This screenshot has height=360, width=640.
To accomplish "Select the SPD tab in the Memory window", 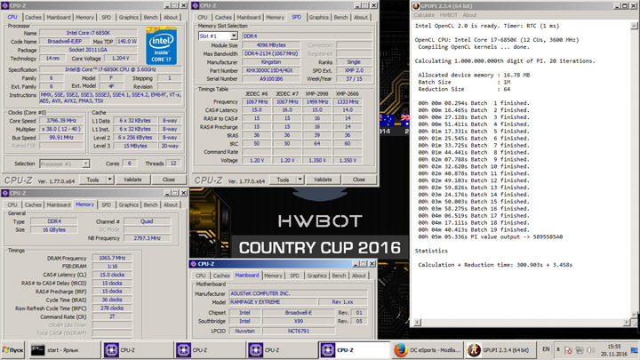I will pyautogui.click(x=106, y=204).
